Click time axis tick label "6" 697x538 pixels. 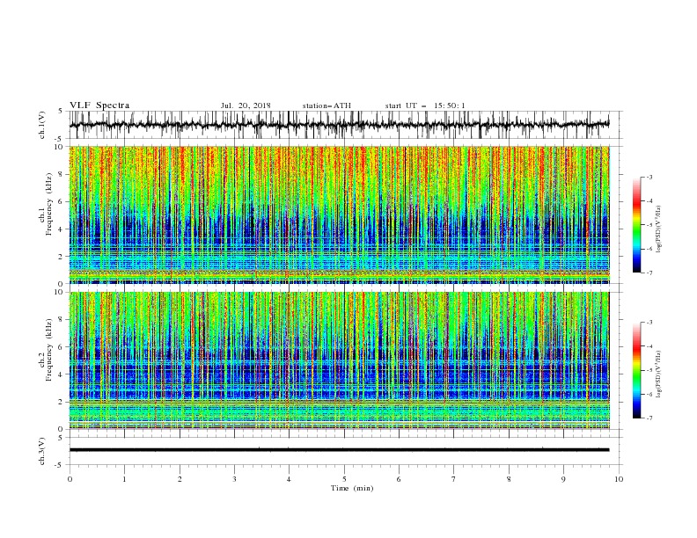point(399,479)
